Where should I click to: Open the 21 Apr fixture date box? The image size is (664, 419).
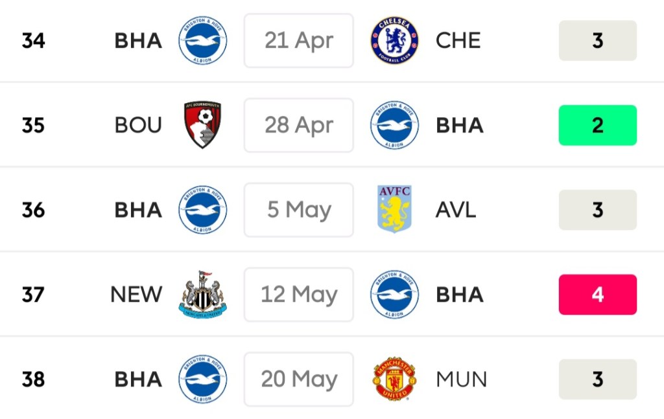click(x=299, y=41)
